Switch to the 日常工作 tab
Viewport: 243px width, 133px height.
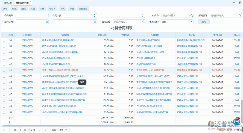8,2
